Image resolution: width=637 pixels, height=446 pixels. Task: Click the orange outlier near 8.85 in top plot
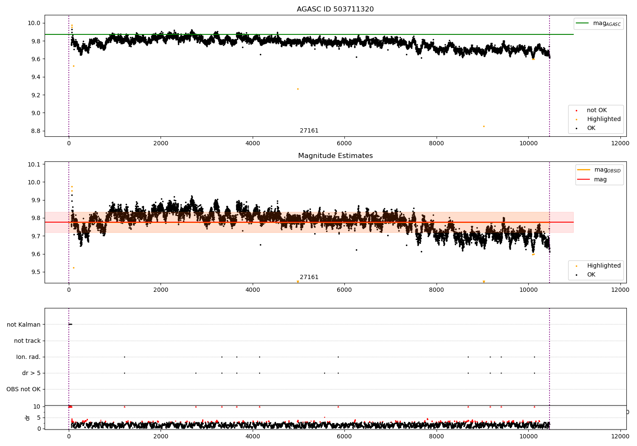click(x=484, y=126)
